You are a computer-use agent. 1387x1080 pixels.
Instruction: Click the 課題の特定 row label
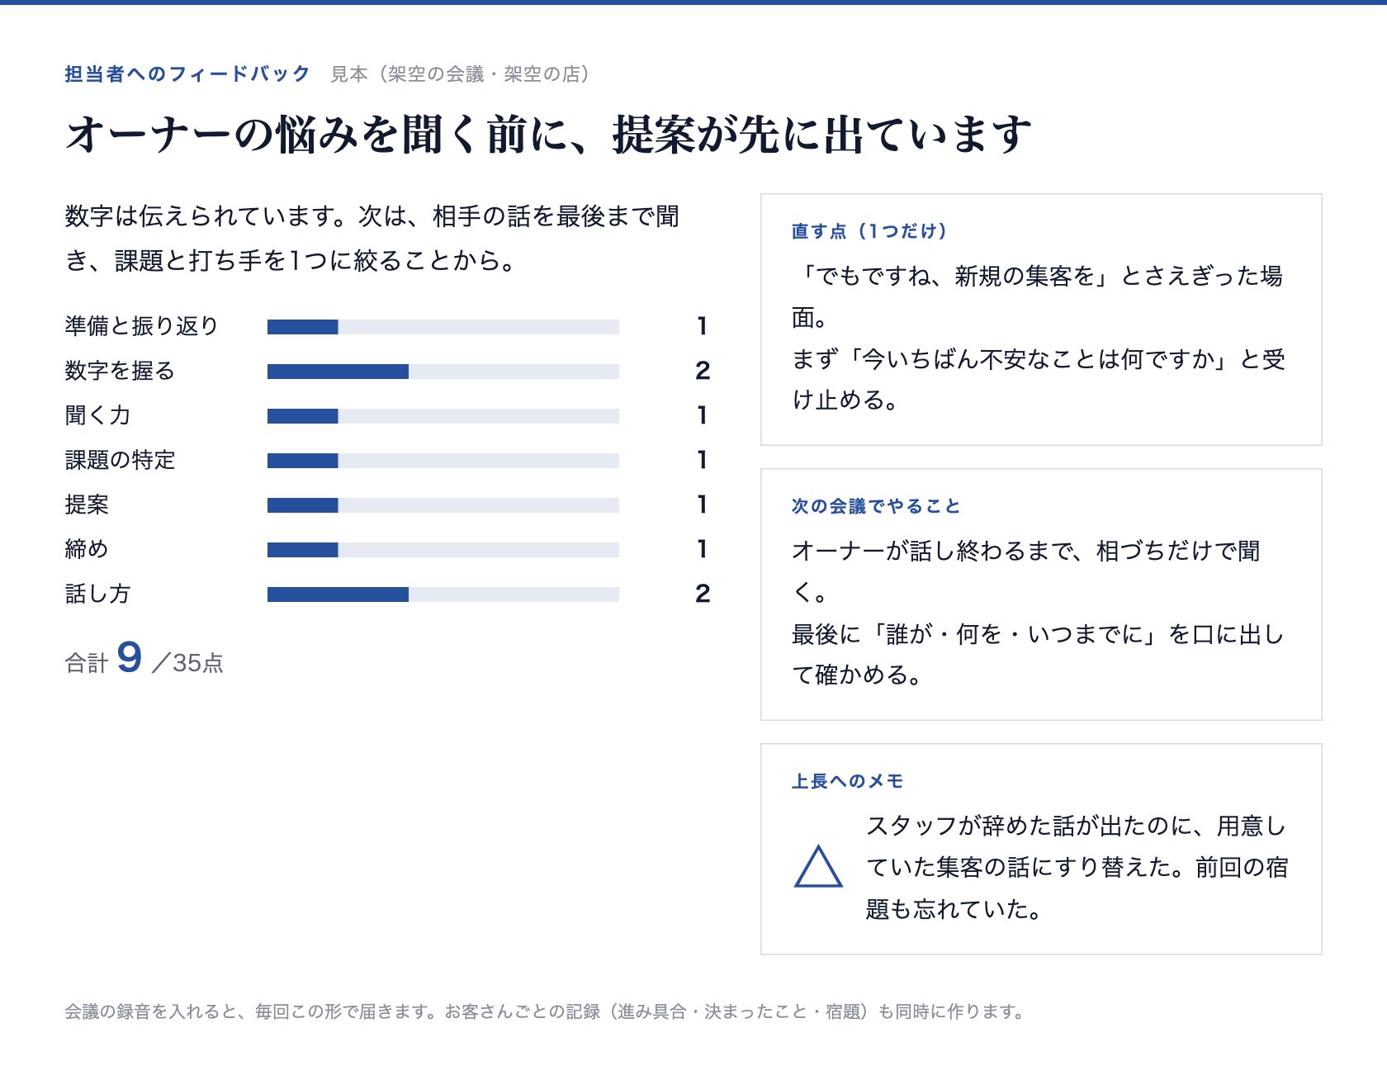coord(120,460)
